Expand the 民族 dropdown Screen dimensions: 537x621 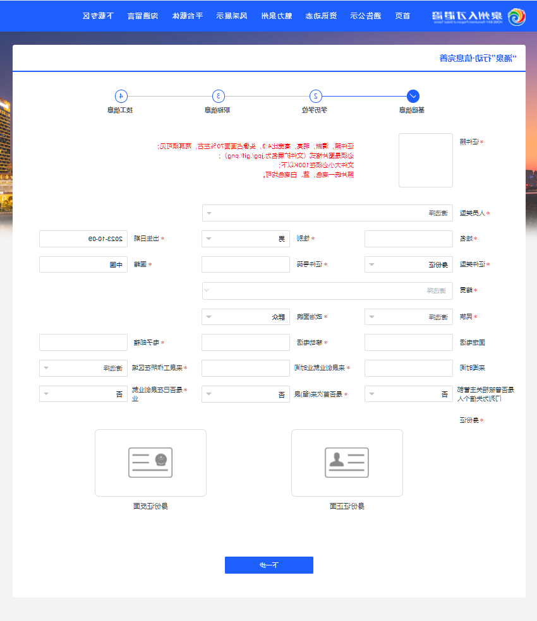(x=409, y=317)
